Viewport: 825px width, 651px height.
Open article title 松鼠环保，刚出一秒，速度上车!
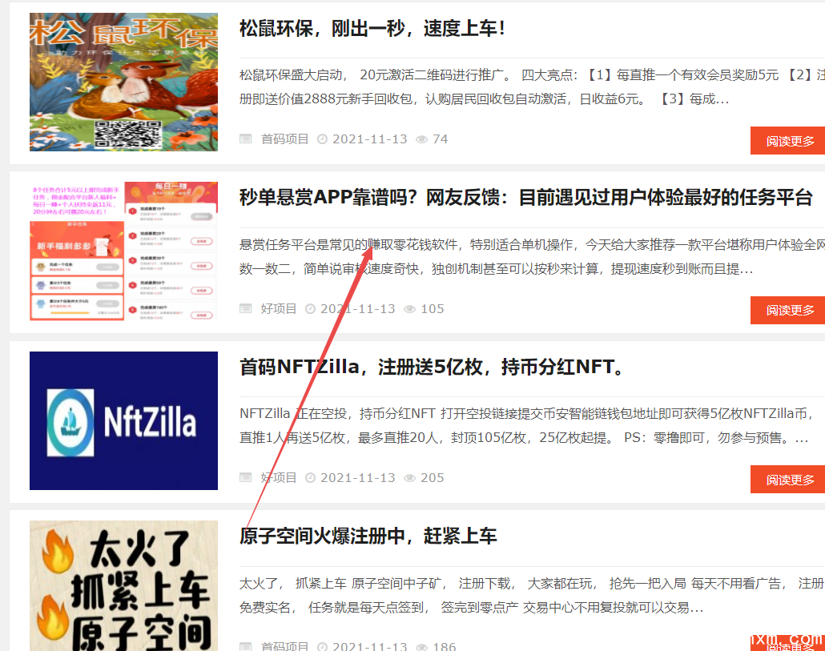click(x=372, y=28)
